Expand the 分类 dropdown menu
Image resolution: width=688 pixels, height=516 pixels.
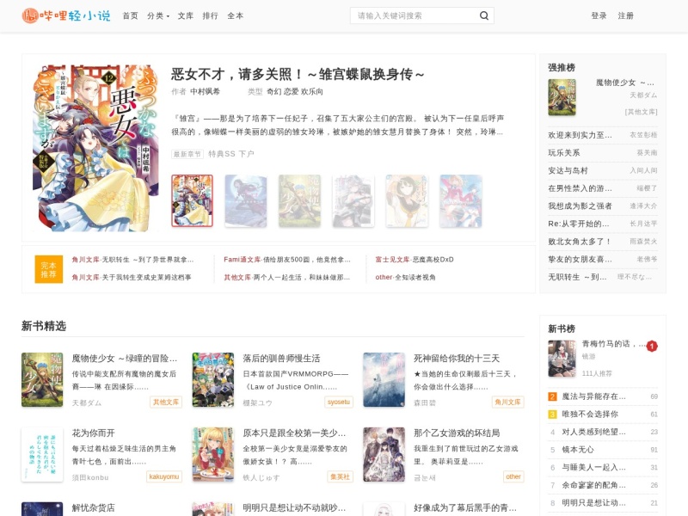click(x=158, y=15)
